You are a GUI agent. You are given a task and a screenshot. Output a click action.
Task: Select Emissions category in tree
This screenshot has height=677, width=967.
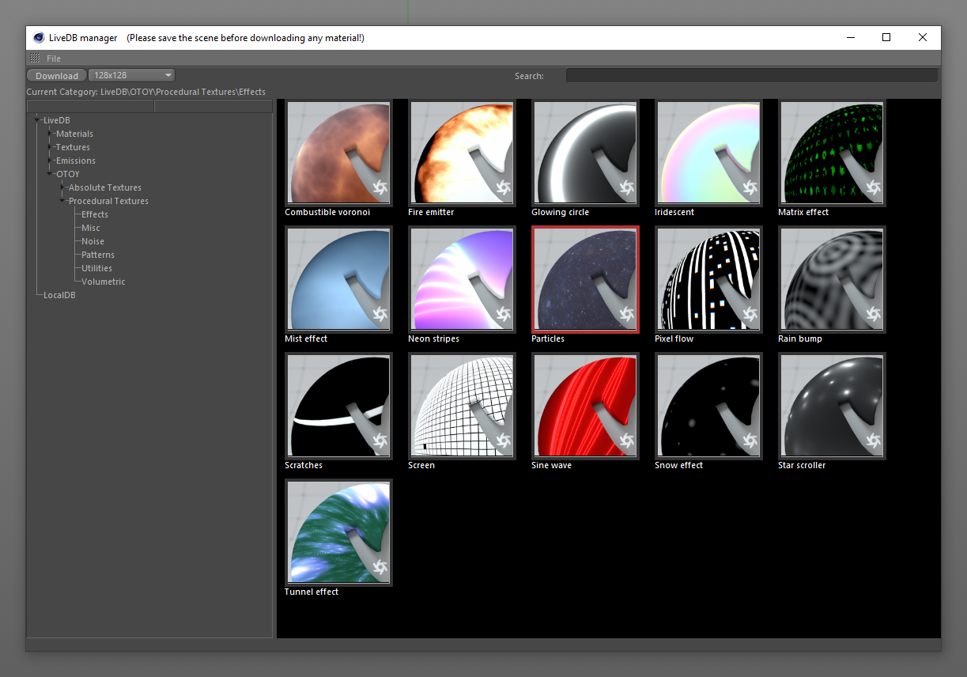tap(76, 161)
